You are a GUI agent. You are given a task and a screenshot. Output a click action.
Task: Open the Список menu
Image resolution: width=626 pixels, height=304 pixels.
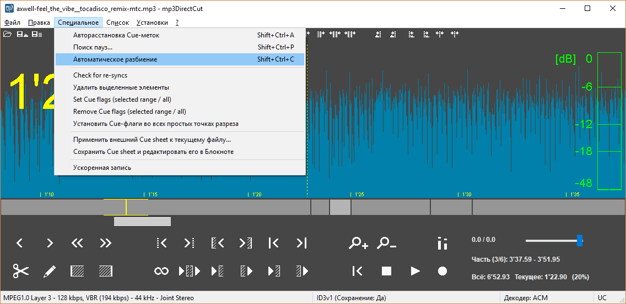pyautogui.click(x=118, y=23)
